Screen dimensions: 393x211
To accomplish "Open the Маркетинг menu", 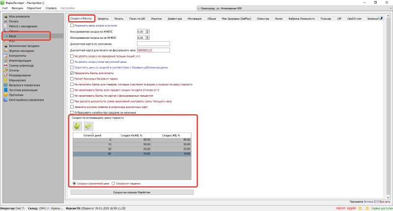I will click(34, 9).
